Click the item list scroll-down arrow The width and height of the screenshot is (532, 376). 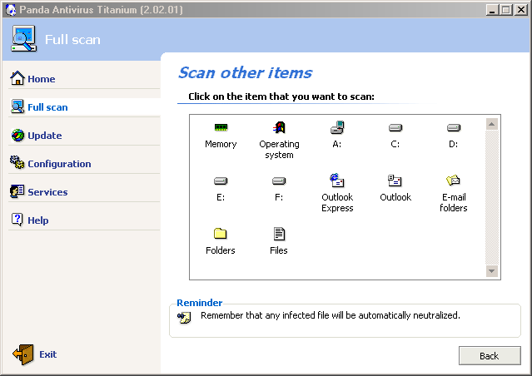click(491, 271)
